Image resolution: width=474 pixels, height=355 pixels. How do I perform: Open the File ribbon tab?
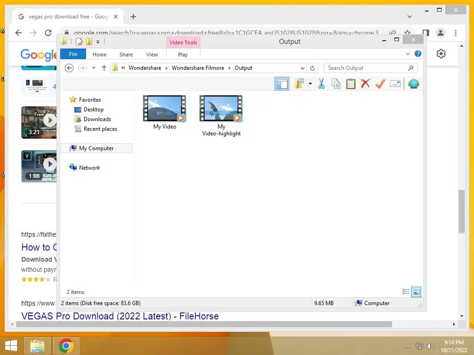coord(73,54)
